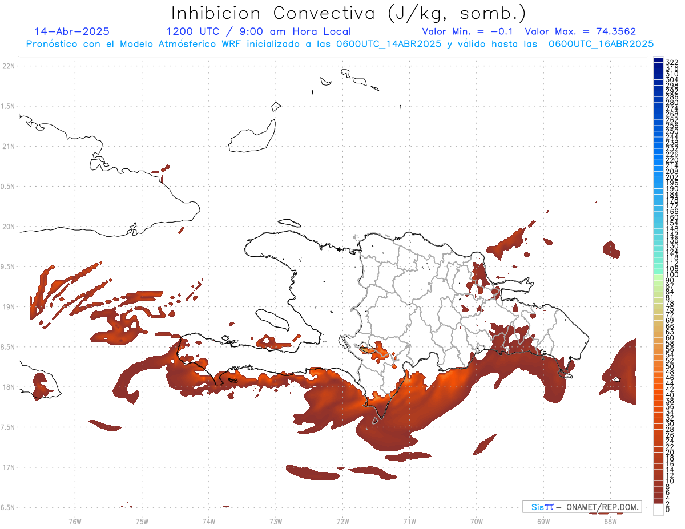This screenshot has width=685, height=529.
Task: Click the "7.5N" latitude label
Action: pos(9,427)
